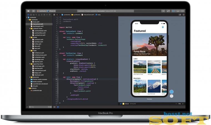The height and width of the screenshot is (125, 211).
Task: Open the Breakpoint navigator icon
Action: (47, 15)
